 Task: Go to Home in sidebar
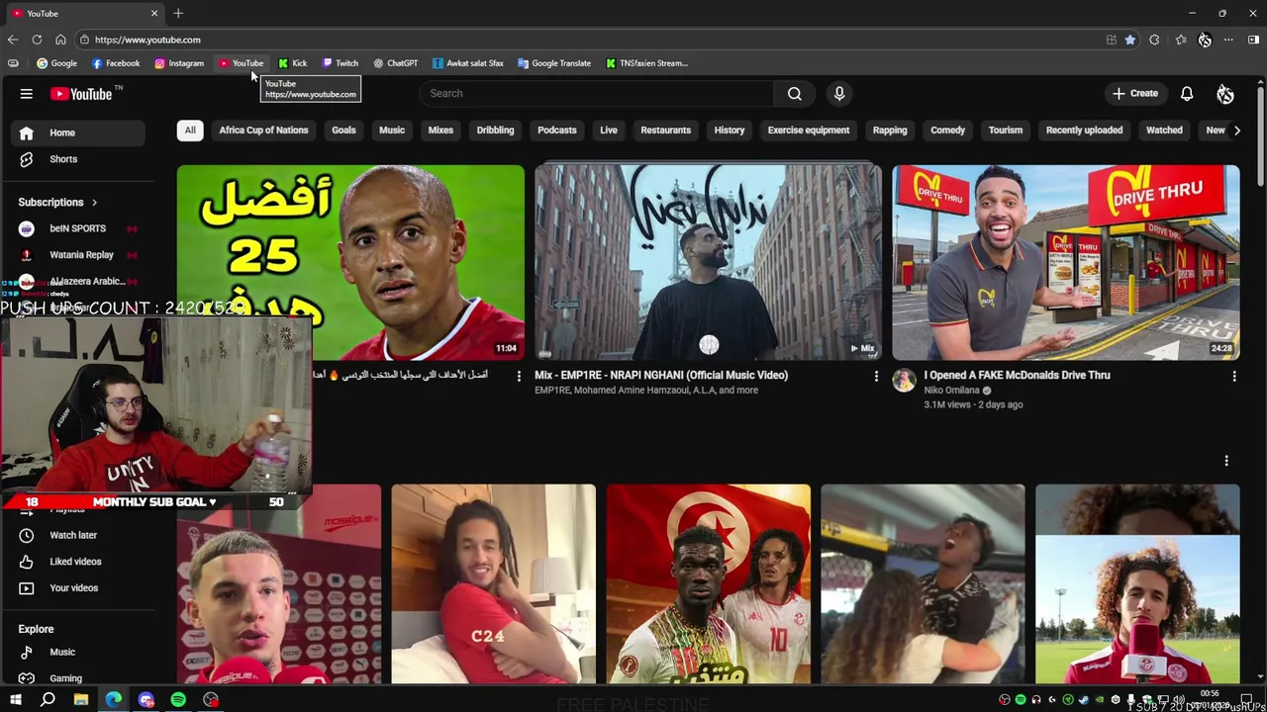tap(78, 133)
